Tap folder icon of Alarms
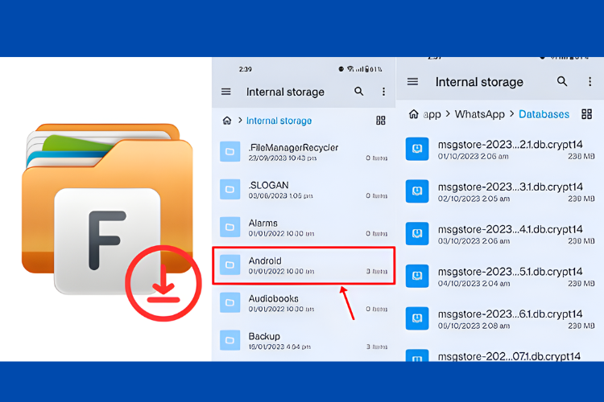 (230, 227)
